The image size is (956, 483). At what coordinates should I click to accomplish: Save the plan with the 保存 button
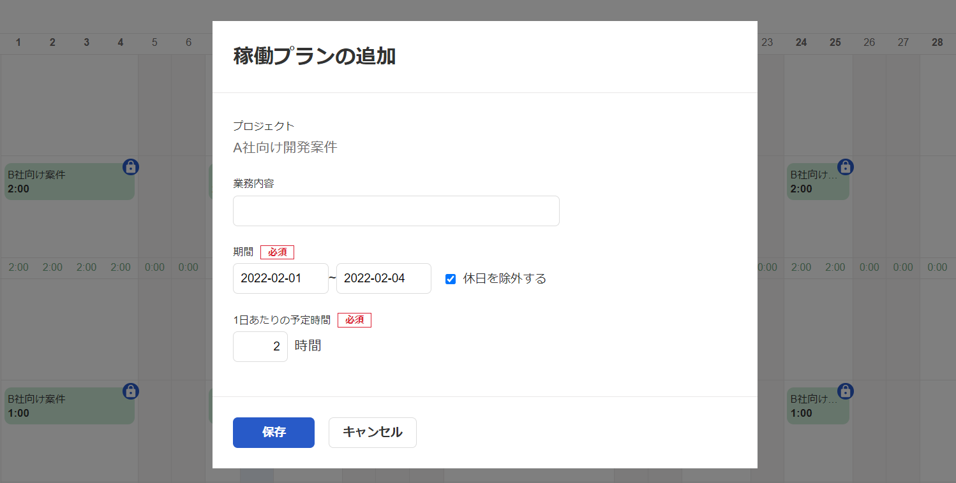pos(273,433)
